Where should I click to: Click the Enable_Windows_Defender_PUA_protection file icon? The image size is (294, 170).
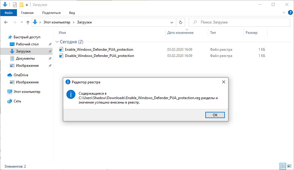[x=62, y=49]
